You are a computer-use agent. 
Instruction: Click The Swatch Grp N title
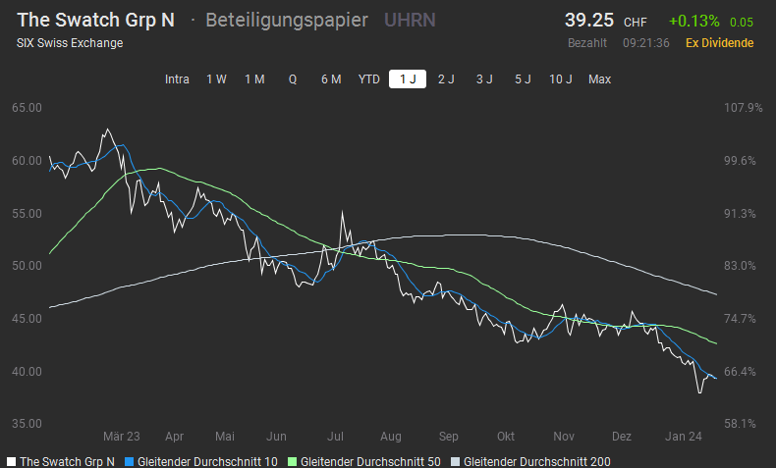(96, 21)
